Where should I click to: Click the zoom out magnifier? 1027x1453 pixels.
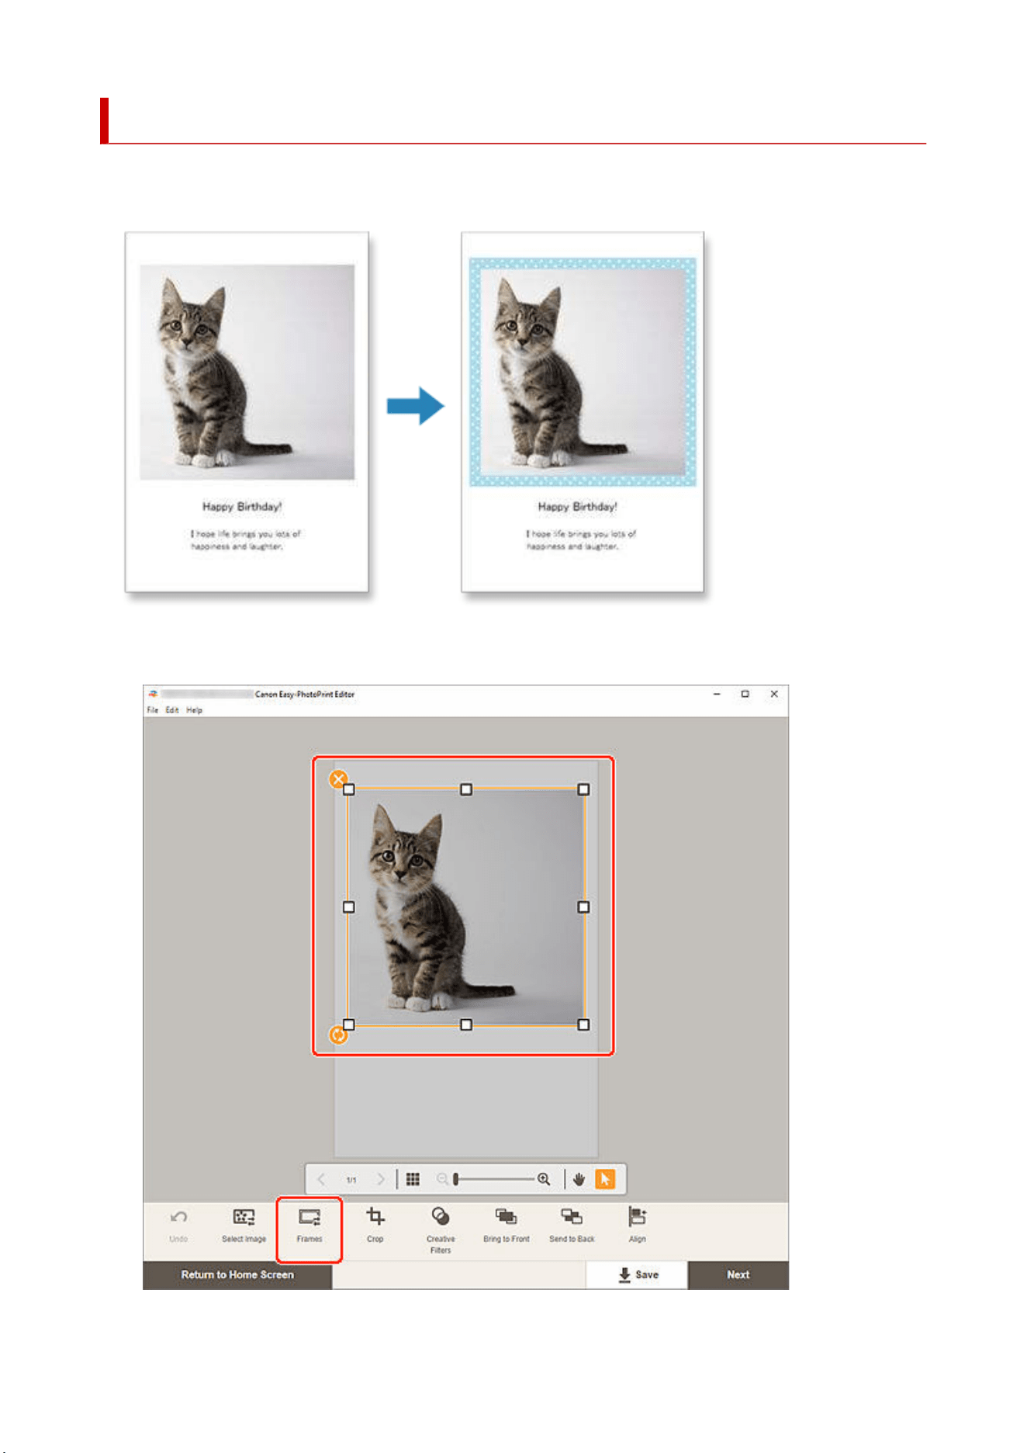pos(442,1179)
